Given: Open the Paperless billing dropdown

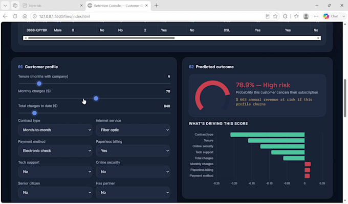Looking at the screenshot, I should pos(133,150).
